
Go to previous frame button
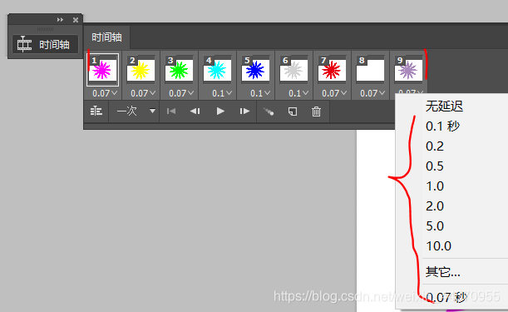(195, 111)
